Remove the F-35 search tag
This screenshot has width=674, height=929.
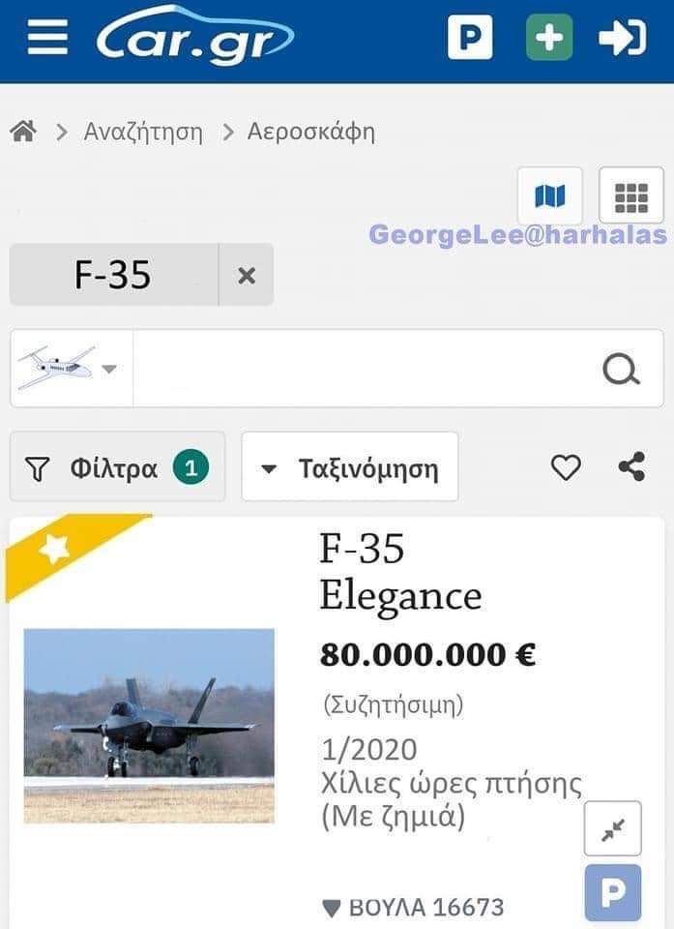pos(247,275)
